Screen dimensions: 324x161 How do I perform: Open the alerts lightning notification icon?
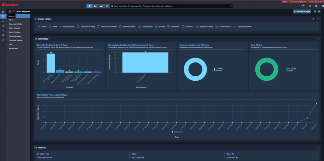click(302, 6)
